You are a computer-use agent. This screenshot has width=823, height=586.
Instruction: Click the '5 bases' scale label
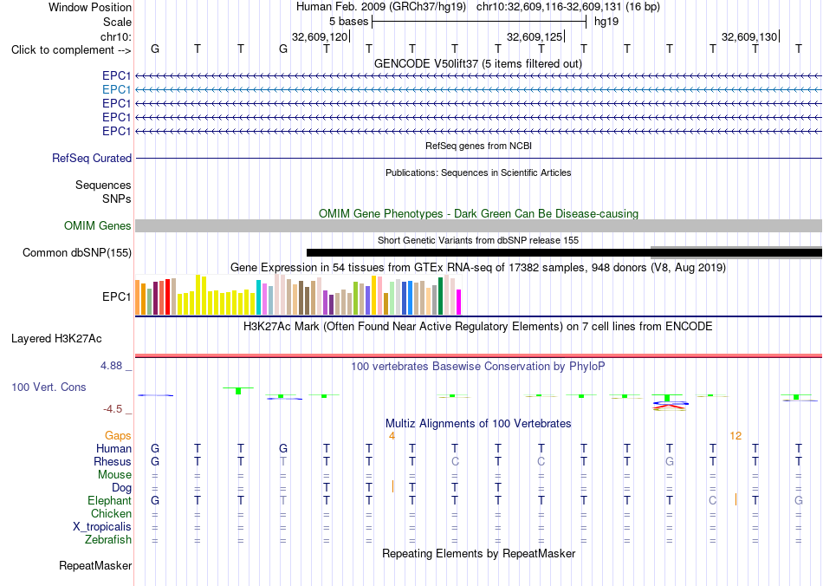pos(348,22)
